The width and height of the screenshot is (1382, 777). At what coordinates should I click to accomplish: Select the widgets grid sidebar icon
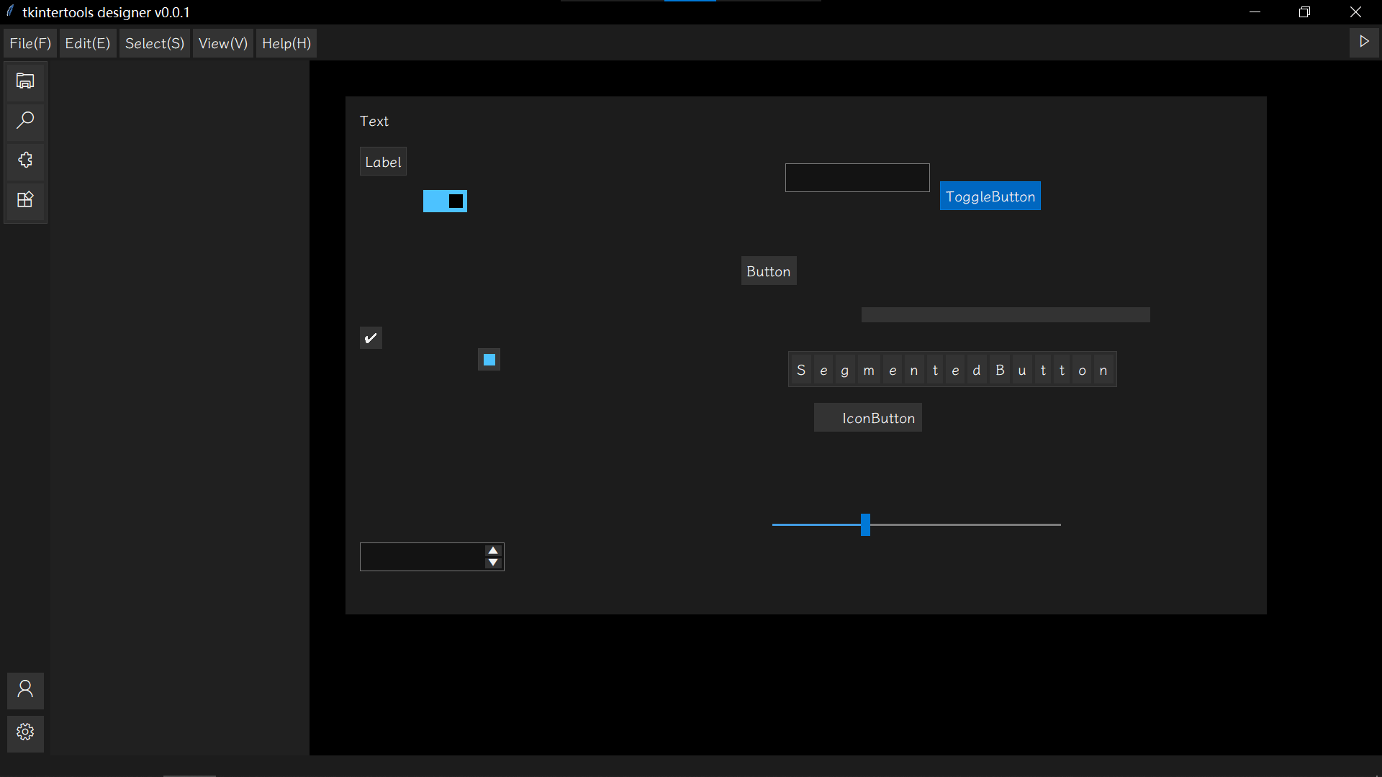pyautogui.click(x=25, y=199)
